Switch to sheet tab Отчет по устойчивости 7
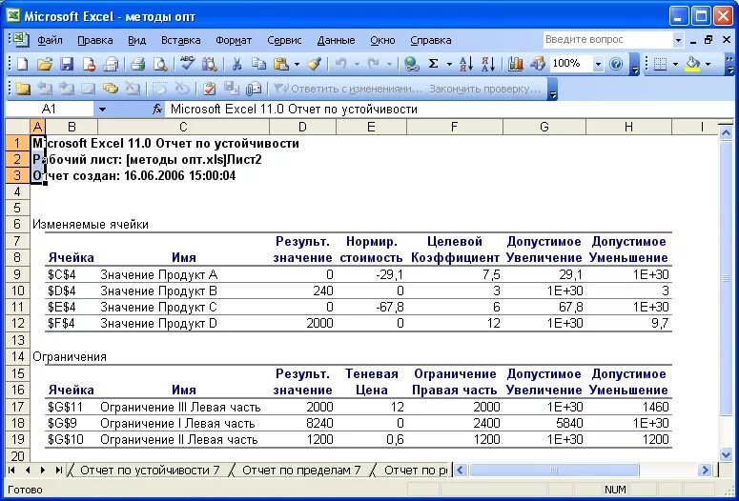Screen dimensions: 739x501 point(150,470)
